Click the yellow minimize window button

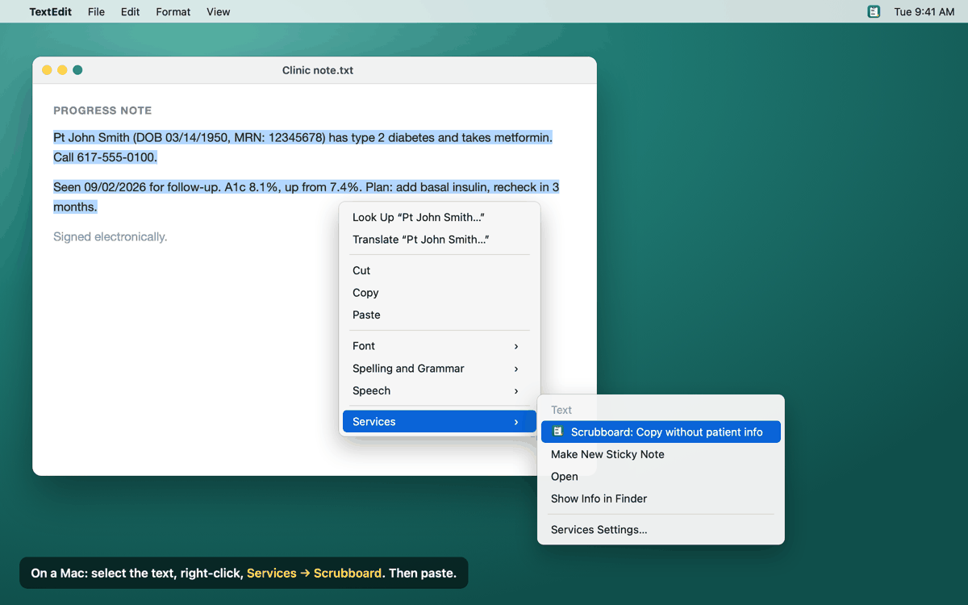tap(62, 70)
